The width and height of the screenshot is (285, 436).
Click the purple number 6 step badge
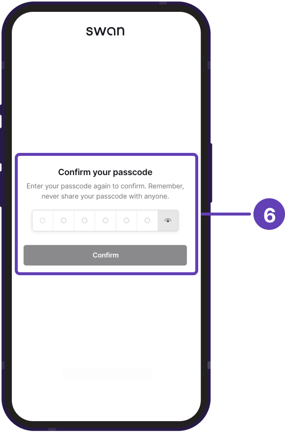click(x=269, y=214)
